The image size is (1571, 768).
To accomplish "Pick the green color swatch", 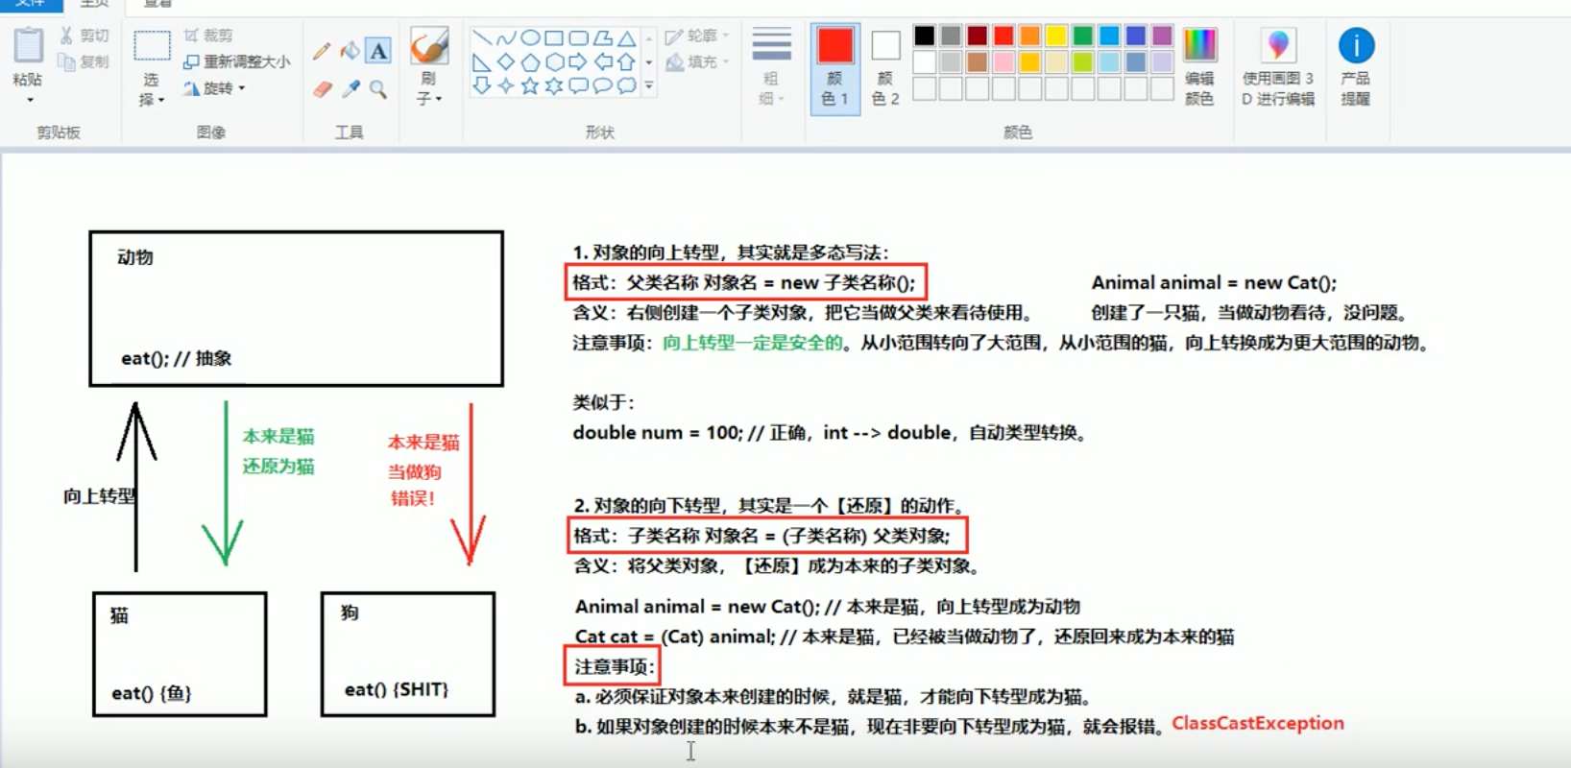I will click(1082, 36).
